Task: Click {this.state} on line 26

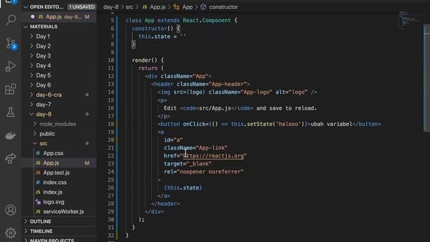Action: (183, 188)
